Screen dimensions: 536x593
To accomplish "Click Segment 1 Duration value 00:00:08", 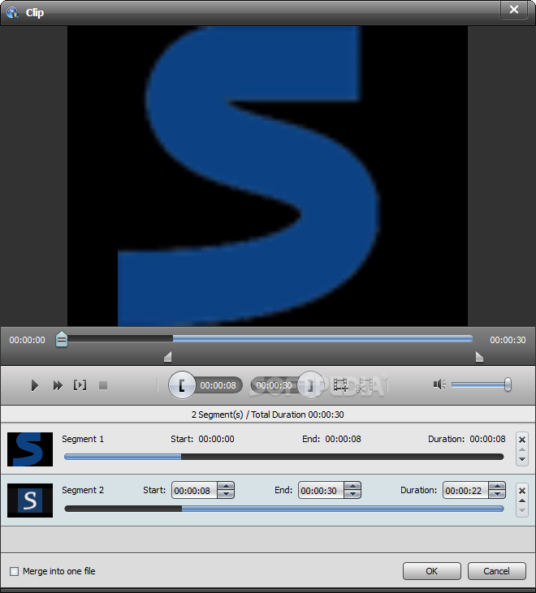I will [487, 439].
